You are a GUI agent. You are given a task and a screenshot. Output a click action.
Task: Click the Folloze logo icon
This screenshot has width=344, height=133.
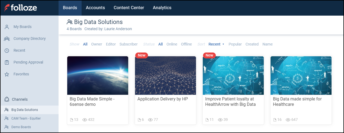pyautogui.click(x=7, y=8)
